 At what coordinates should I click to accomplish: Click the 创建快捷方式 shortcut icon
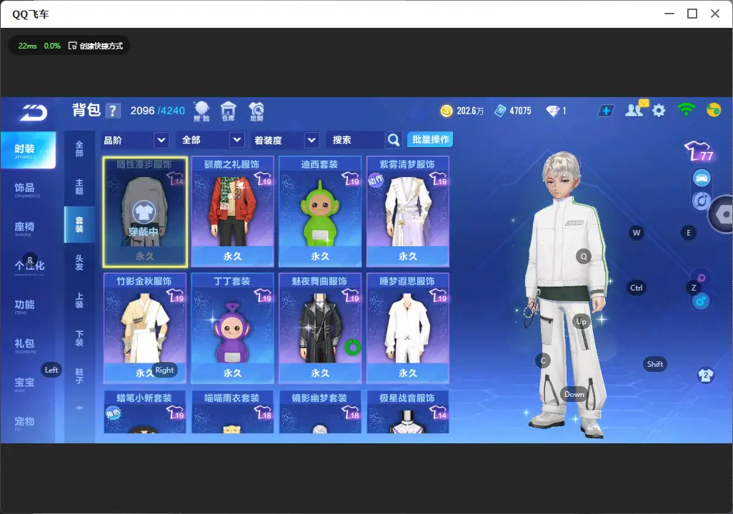72,46
